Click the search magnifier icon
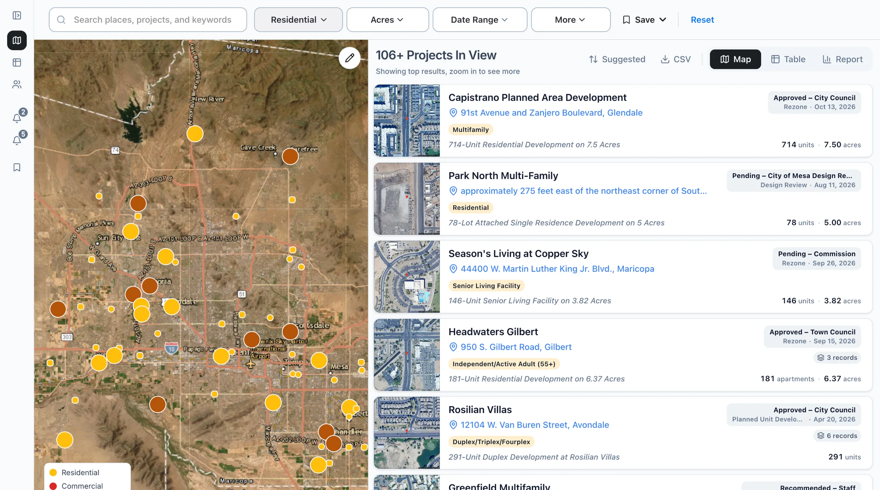Image resolution: width=880 pixels, height=490 pixels. tap(61, 20)
